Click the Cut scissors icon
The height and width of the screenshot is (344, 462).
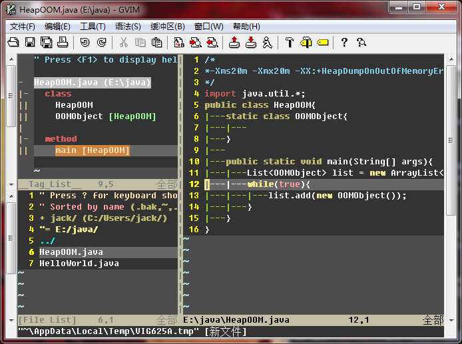[124, 43]
